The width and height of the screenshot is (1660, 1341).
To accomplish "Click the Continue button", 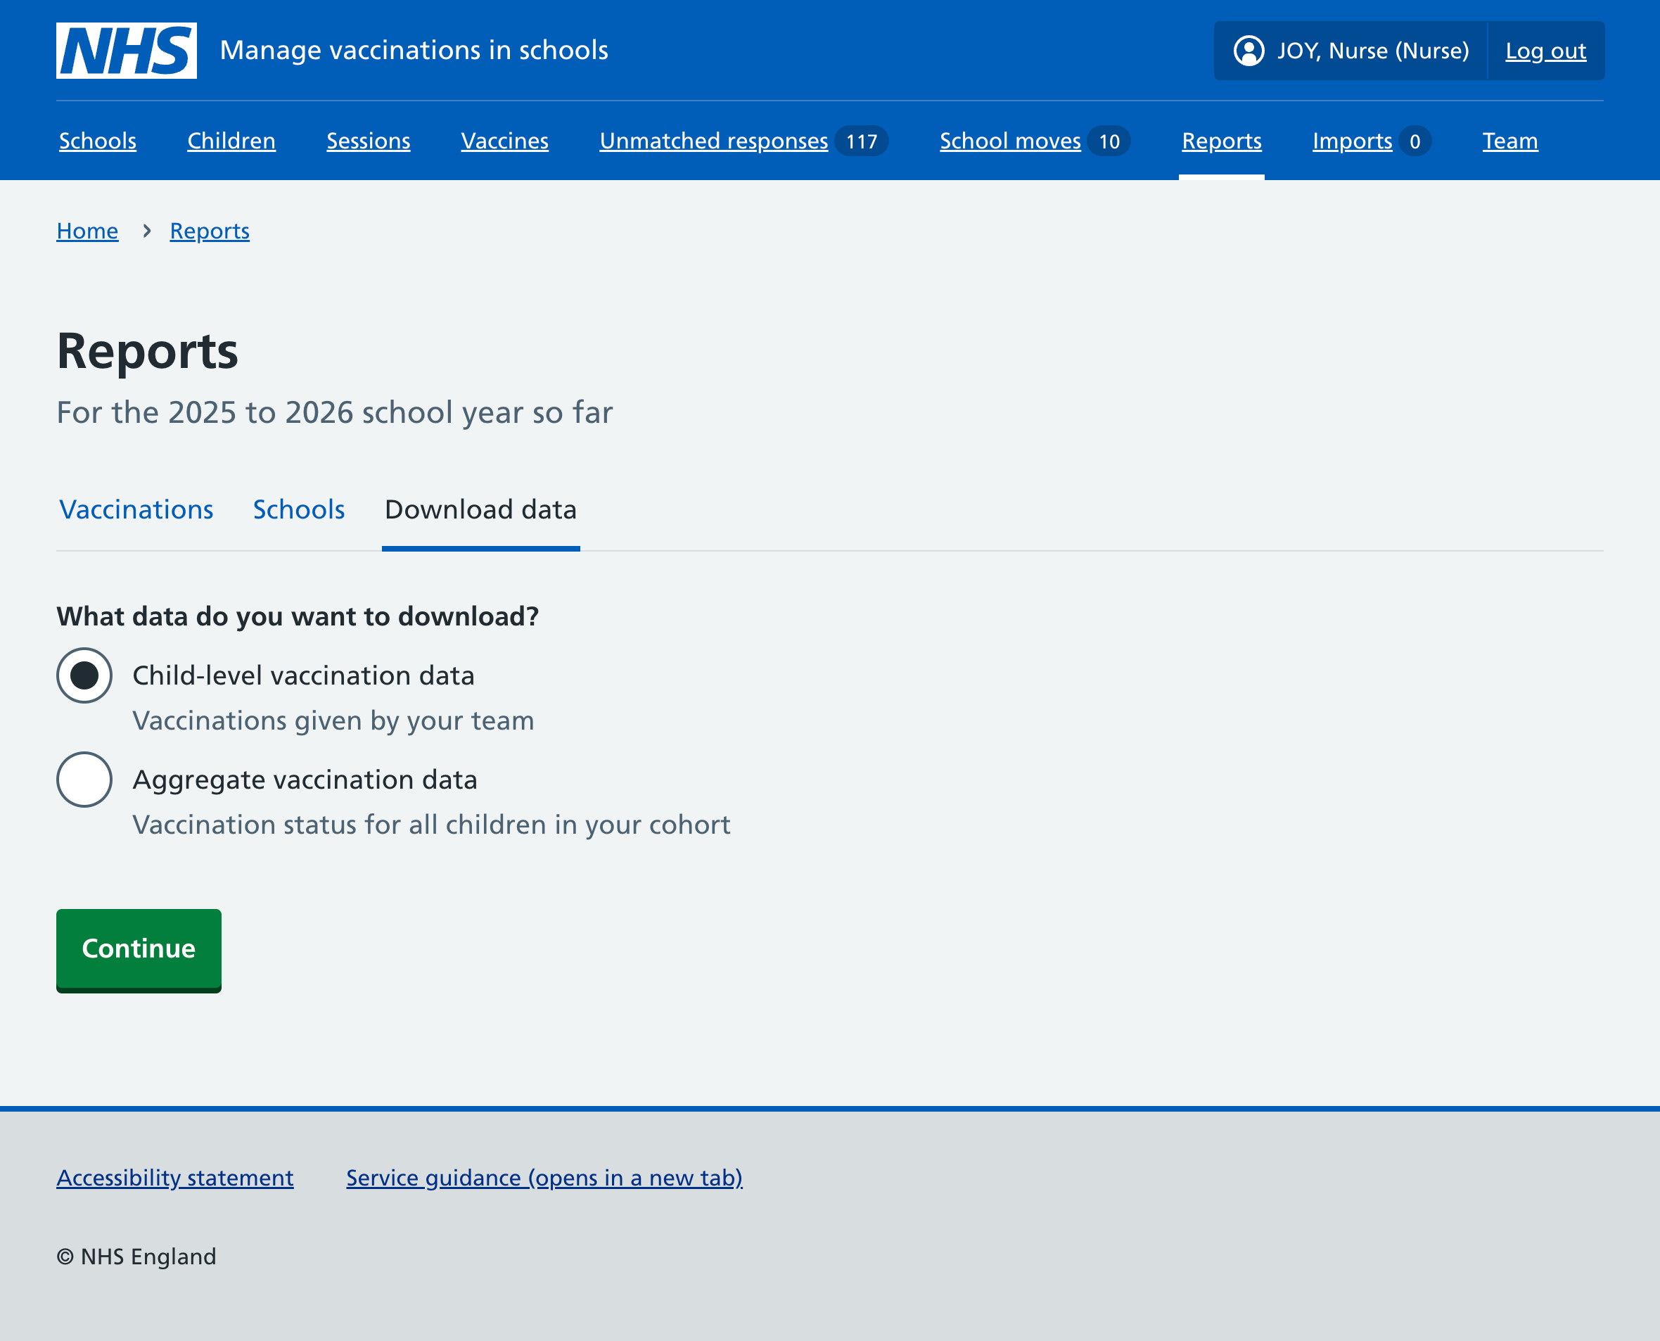I will click(x=138, y=950).
